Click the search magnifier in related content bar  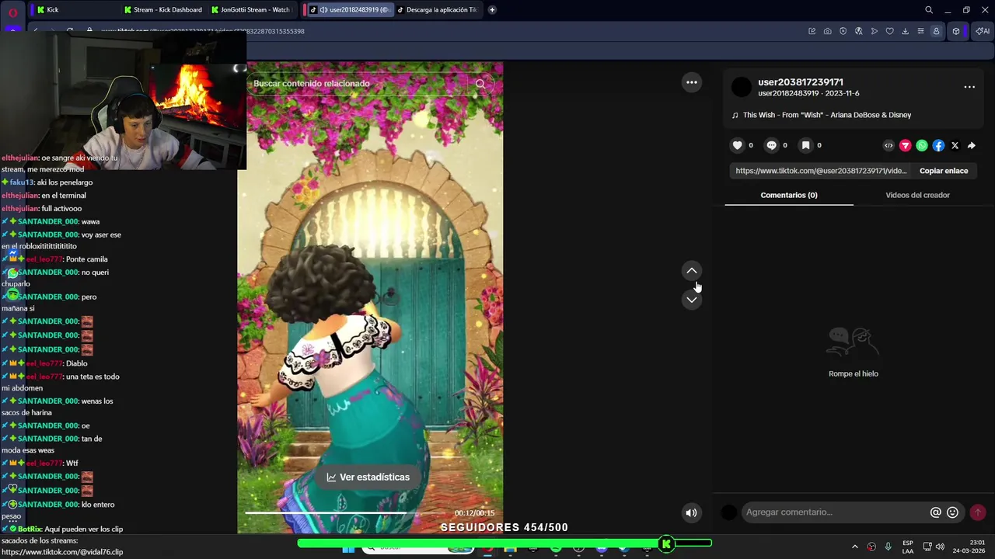[x=480, y=84]
